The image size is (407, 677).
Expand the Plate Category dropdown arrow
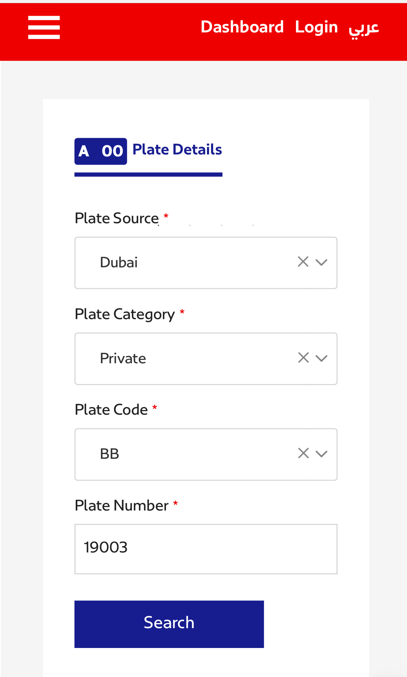tap(321, 358)
